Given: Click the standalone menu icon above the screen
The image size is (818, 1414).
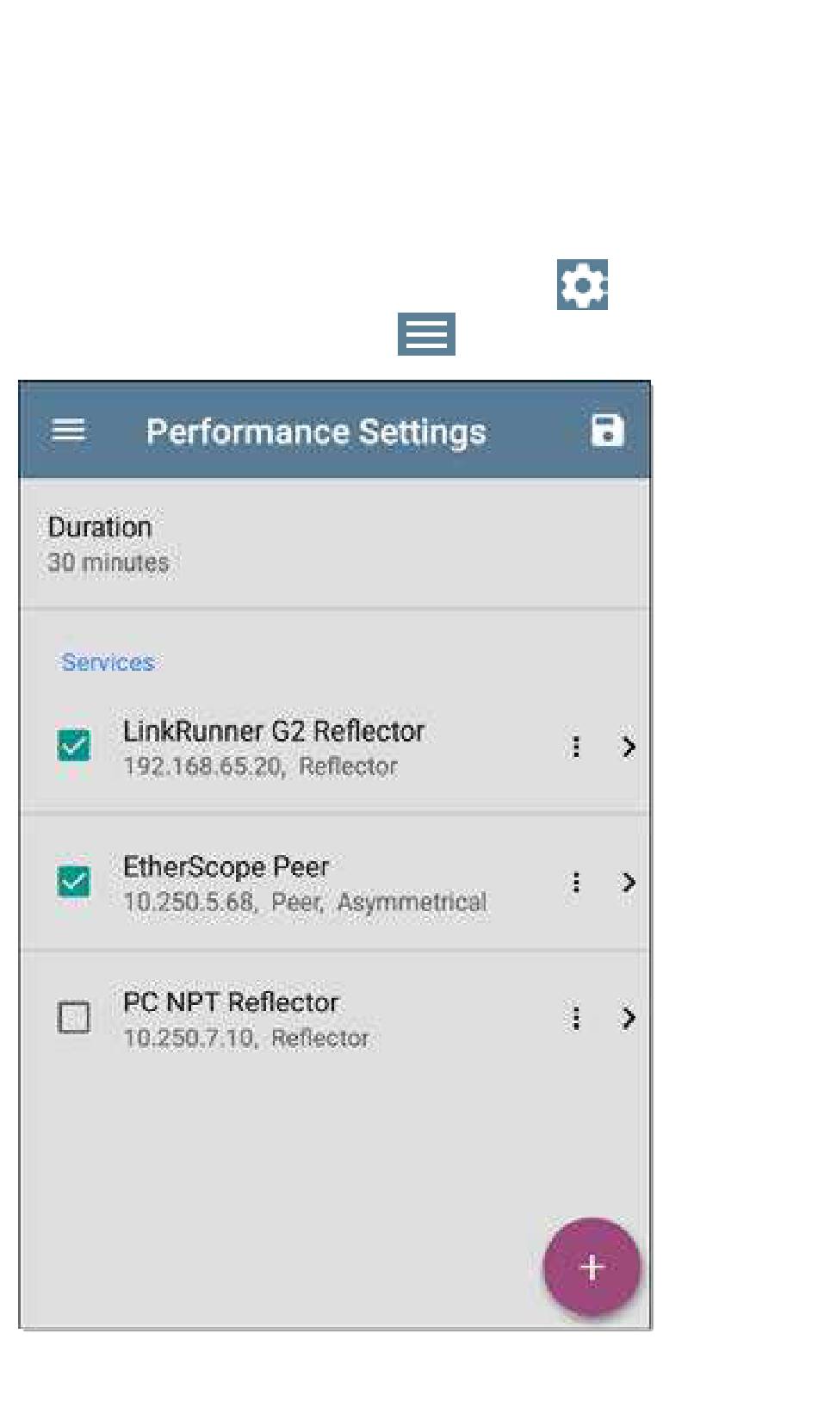Looking at the screenshot, I should pyautogui.click(x=426, y=333).
